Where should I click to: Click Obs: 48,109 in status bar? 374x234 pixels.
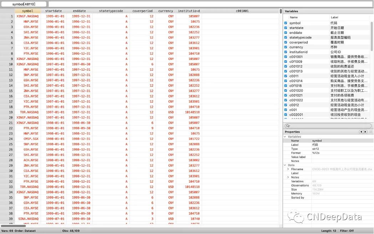pos(71,231)
